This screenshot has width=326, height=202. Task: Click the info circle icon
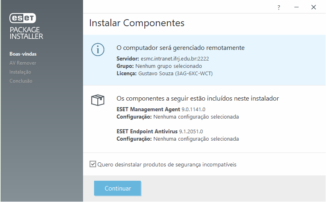click(x=98, y=49)
